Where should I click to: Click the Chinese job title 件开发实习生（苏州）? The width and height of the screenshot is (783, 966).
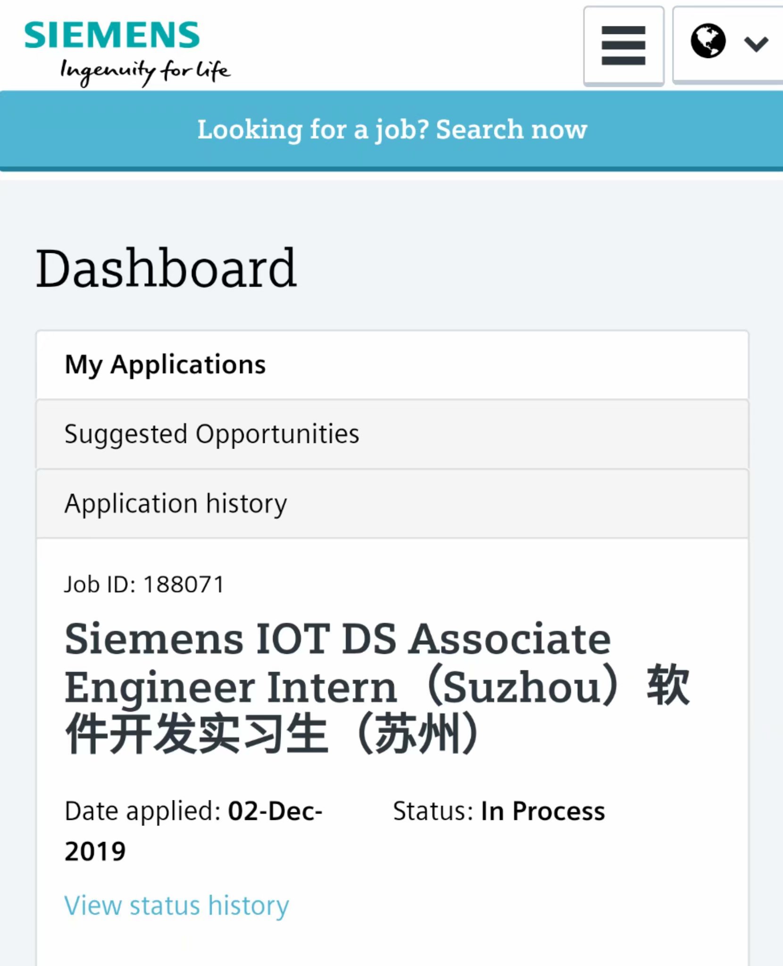click(272, 734)
